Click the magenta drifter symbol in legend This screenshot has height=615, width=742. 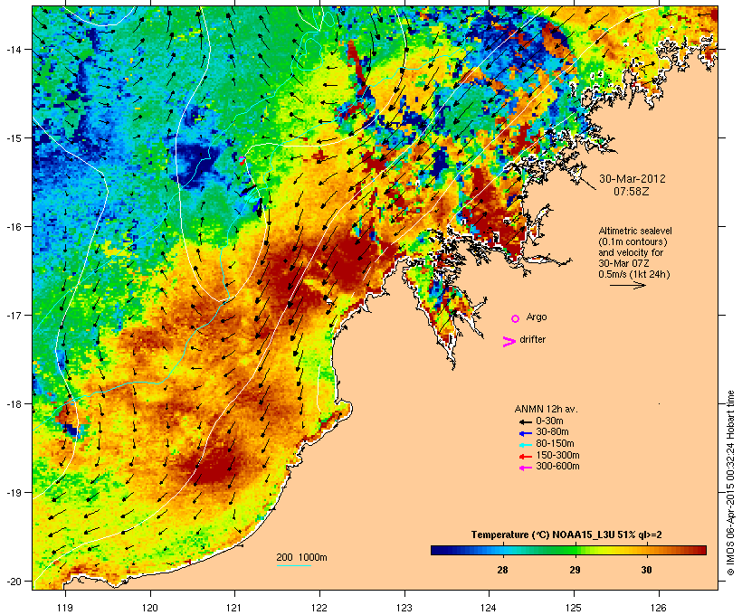[x=509, y=342]
